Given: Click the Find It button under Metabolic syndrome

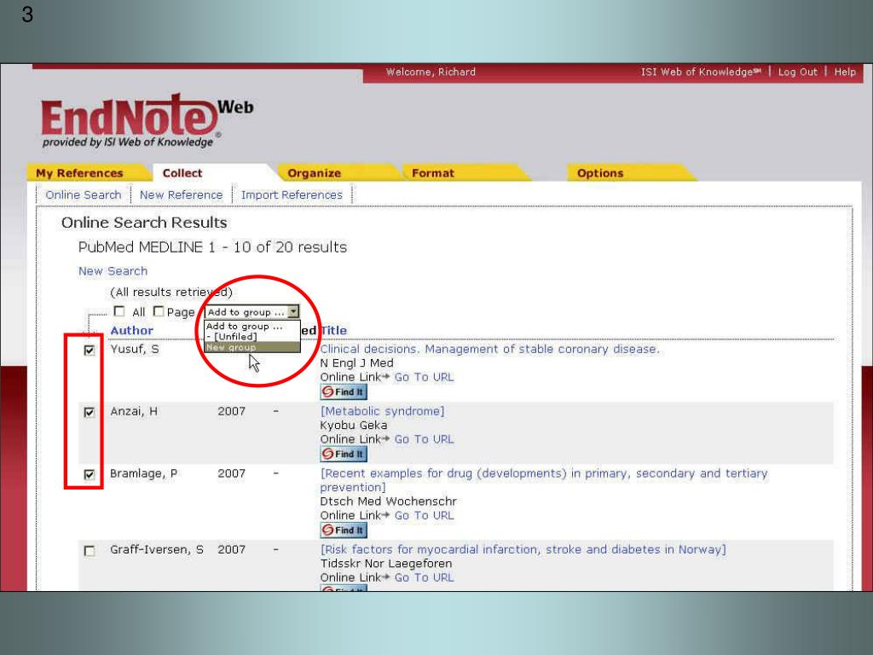Looking at the screenshot, I should tap(344, 455).
